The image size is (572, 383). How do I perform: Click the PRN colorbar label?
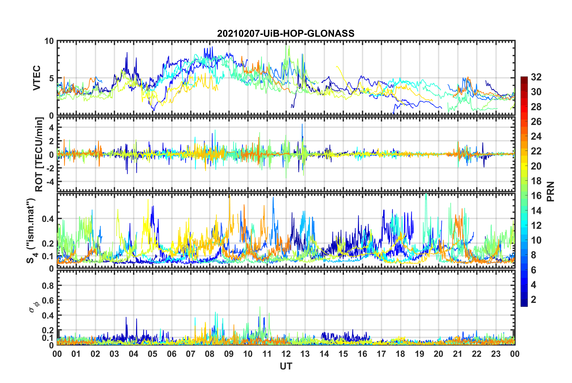tap(551, 191)
